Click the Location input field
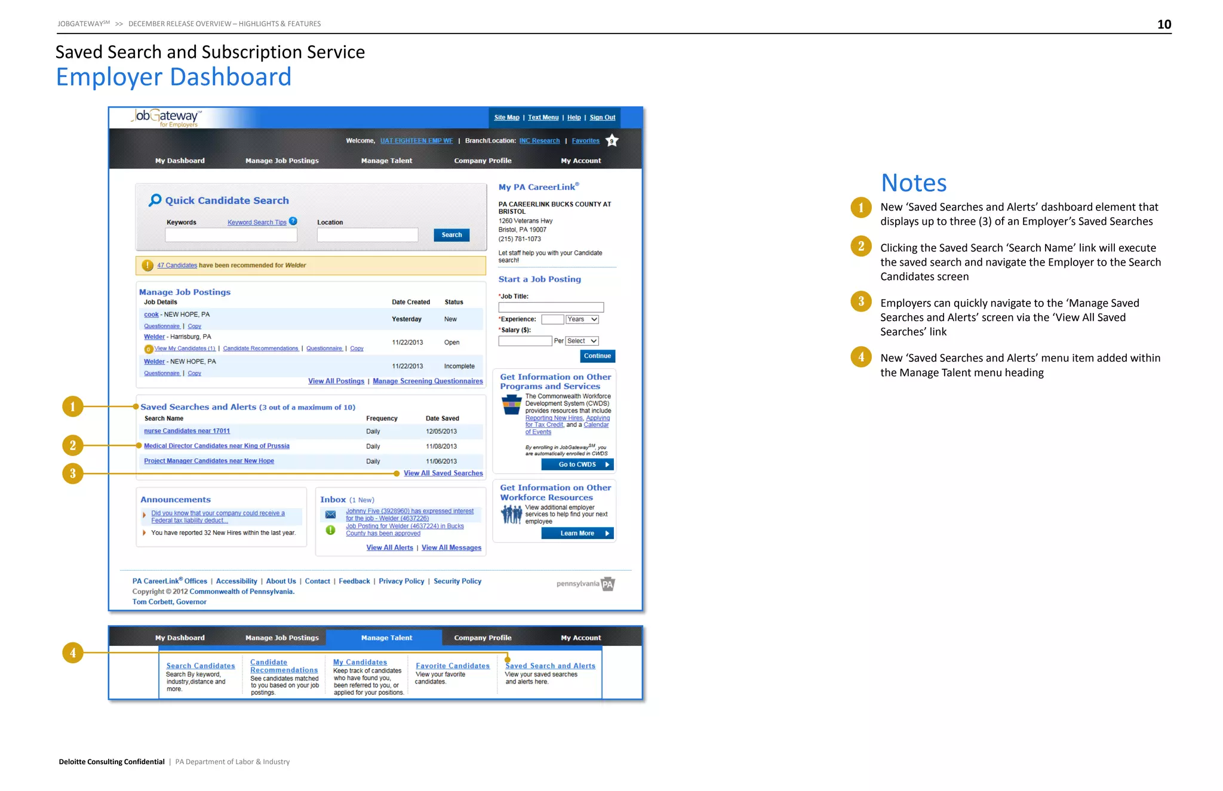This screenshot has width=1223, height=791. coord(367,235)
